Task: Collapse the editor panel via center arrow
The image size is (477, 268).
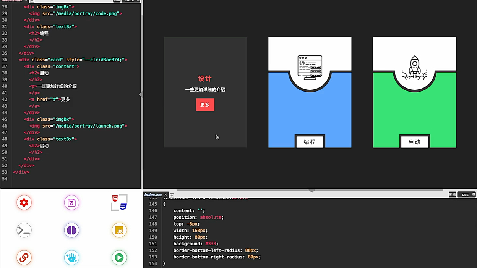Action: [x=312, y=191]
